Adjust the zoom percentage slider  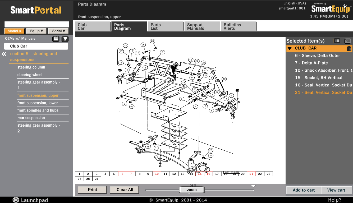point(192,190)
